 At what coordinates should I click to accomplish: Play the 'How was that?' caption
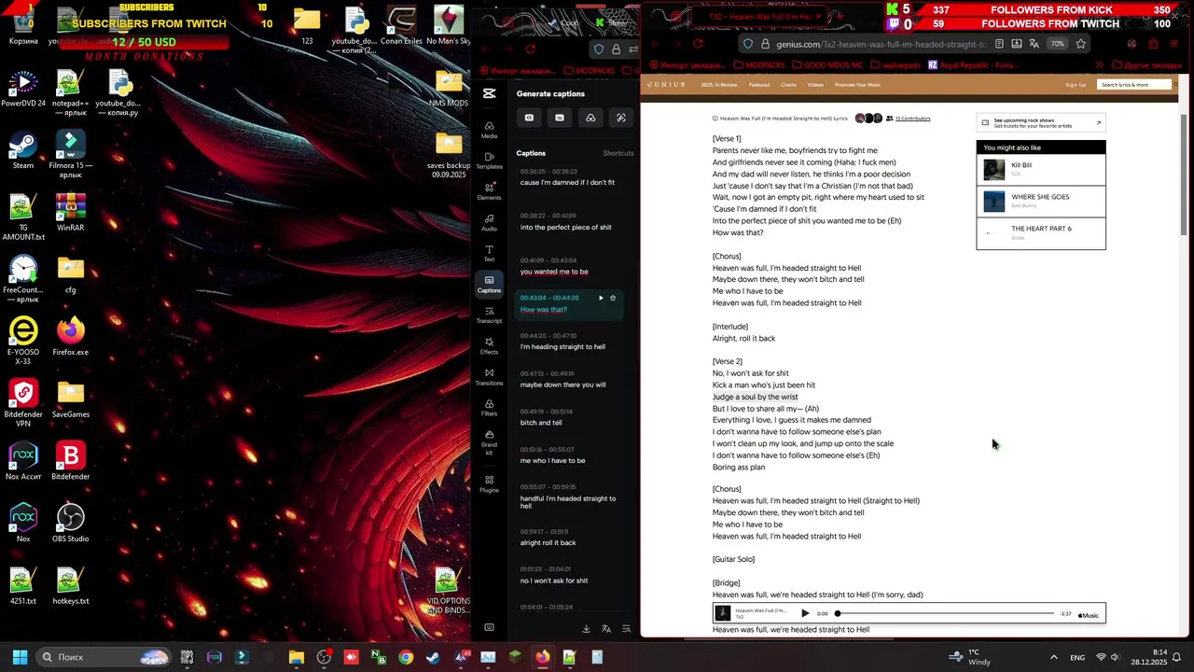[601, 298]
